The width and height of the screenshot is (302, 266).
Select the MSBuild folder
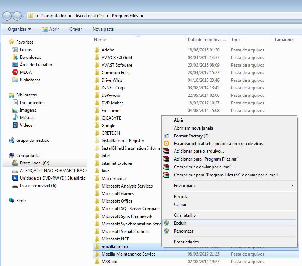pyautogui.click(x=109, y=262)
